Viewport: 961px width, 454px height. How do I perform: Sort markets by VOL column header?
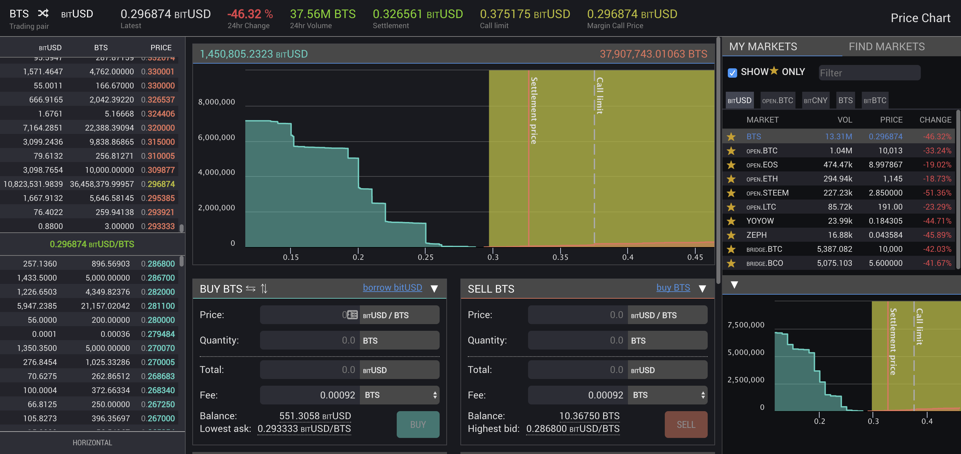845,120
